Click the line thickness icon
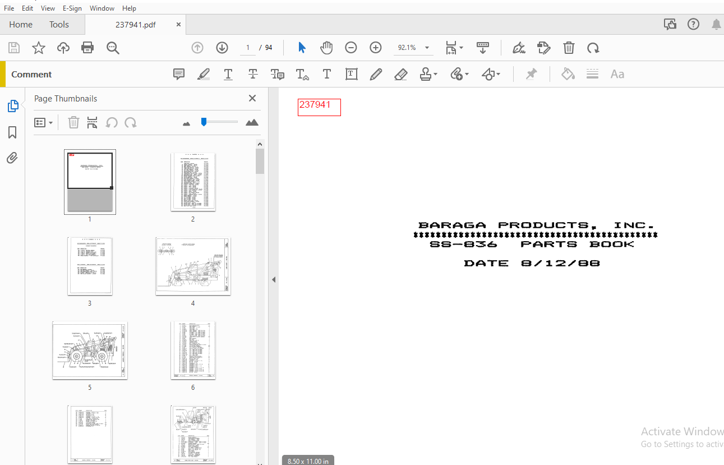Viewport: 724px width, 465px height. tap(593, 74)
